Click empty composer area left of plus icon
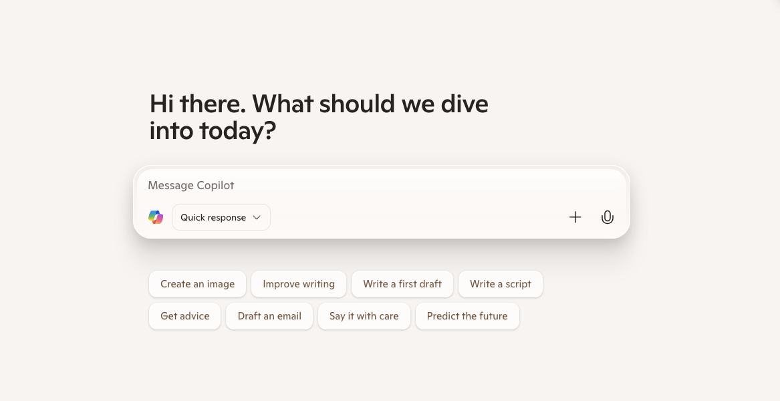The width and height of the screenshot is (780, 401). click(x=418, y=217)
